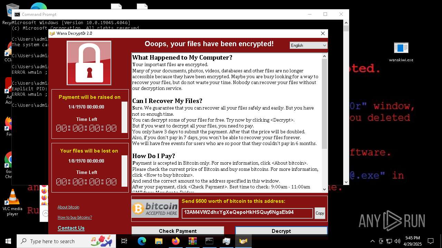Click the About bitcoin link

pos(68,207)
